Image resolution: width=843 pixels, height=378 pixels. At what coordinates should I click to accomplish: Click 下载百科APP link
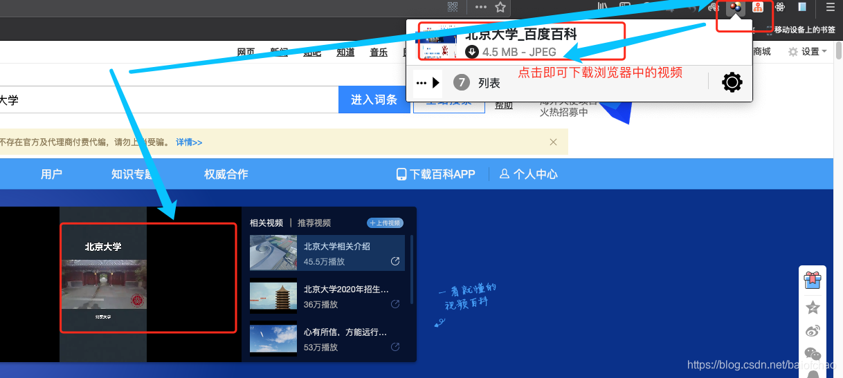[x=436, y=174]
